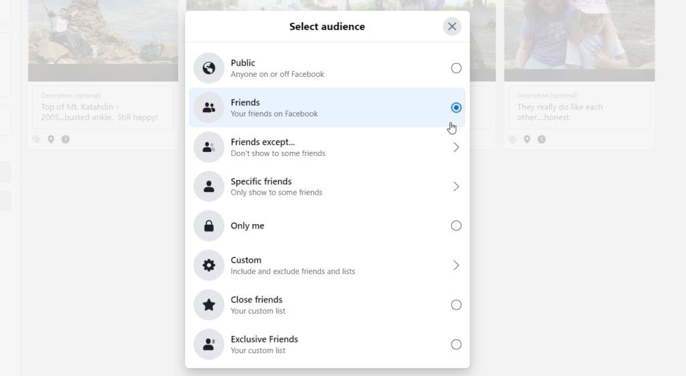Image resolution: width=686 pixels, height=376 pixels.
Task: Click the lock icon for Only me
Action: (209, 225)
